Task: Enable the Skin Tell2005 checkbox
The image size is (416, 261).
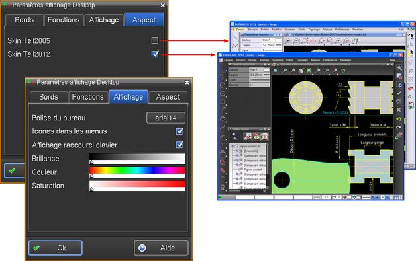Action: (x=154, y=40)
